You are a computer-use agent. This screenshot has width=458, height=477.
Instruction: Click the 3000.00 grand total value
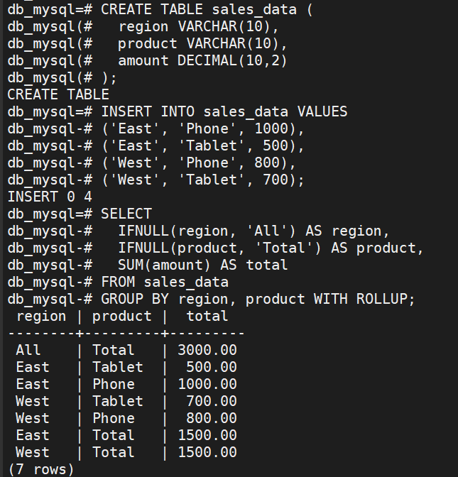(207, 350)
